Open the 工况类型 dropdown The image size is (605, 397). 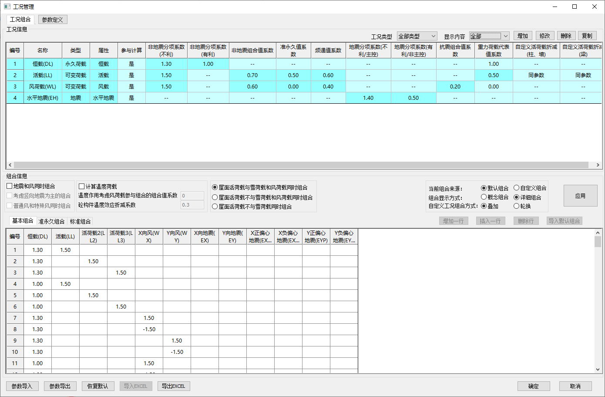[x=417, y=36]
